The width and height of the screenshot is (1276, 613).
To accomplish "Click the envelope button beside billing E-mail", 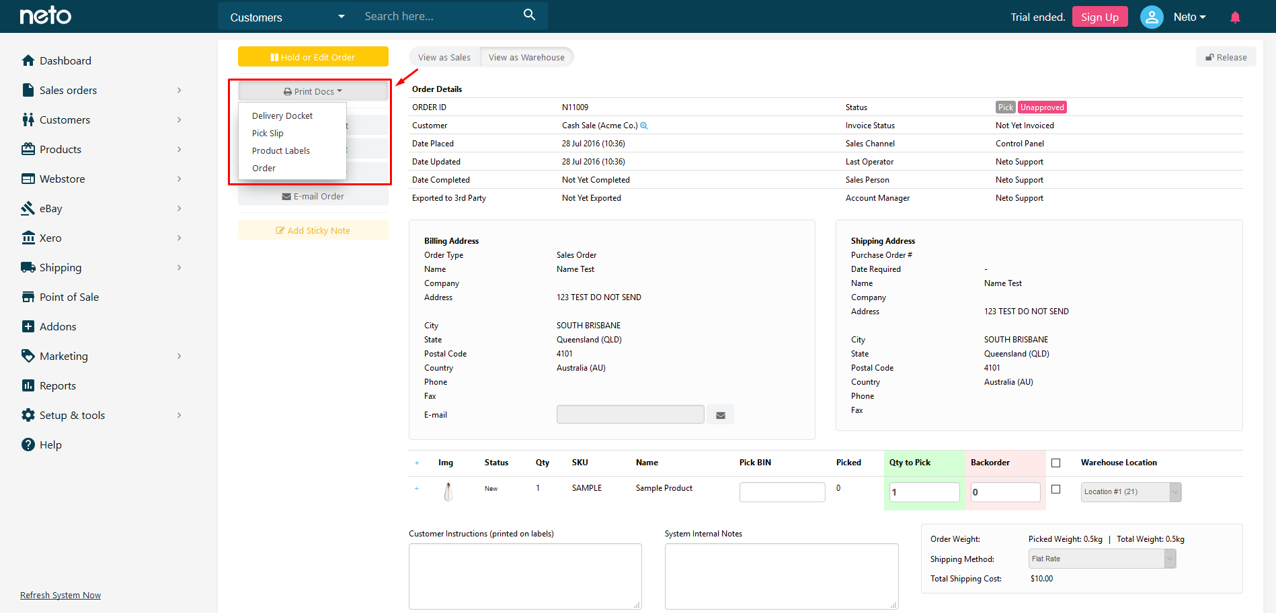I will pos(721,415).
